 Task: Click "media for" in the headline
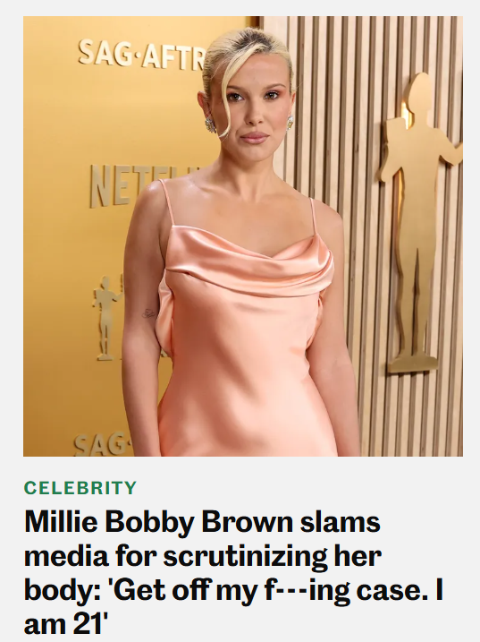click(x=90, y=556)
